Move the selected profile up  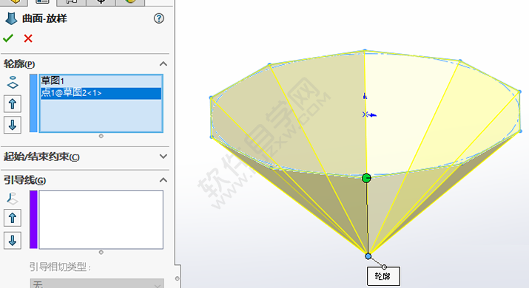13,103
